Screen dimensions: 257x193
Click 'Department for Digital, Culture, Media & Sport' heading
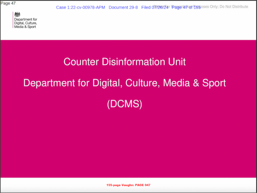point(124,83)
